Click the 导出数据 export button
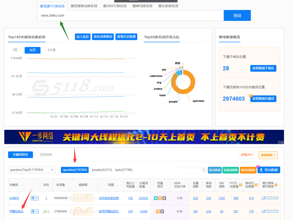Image resolution: width=293 pixels, height=220 pixels. [x=269, y=170]
